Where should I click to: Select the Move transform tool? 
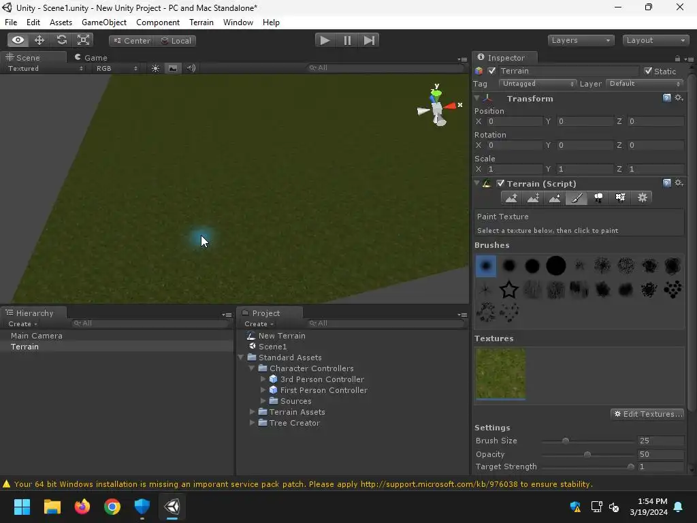pyautogui.click(x=39, y=40)
